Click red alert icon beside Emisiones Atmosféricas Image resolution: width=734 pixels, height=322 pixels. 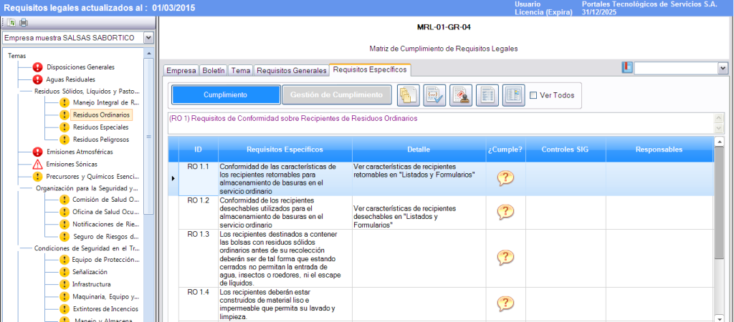coord(37,152)
